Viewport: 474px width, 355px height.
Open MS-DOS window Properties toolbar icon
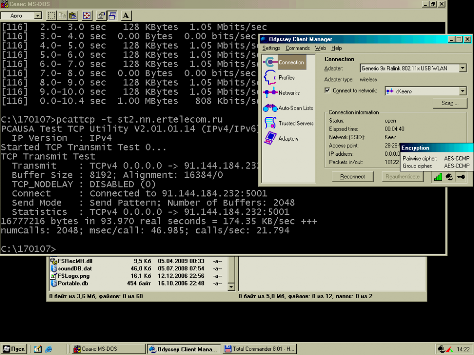pos(101,16)
